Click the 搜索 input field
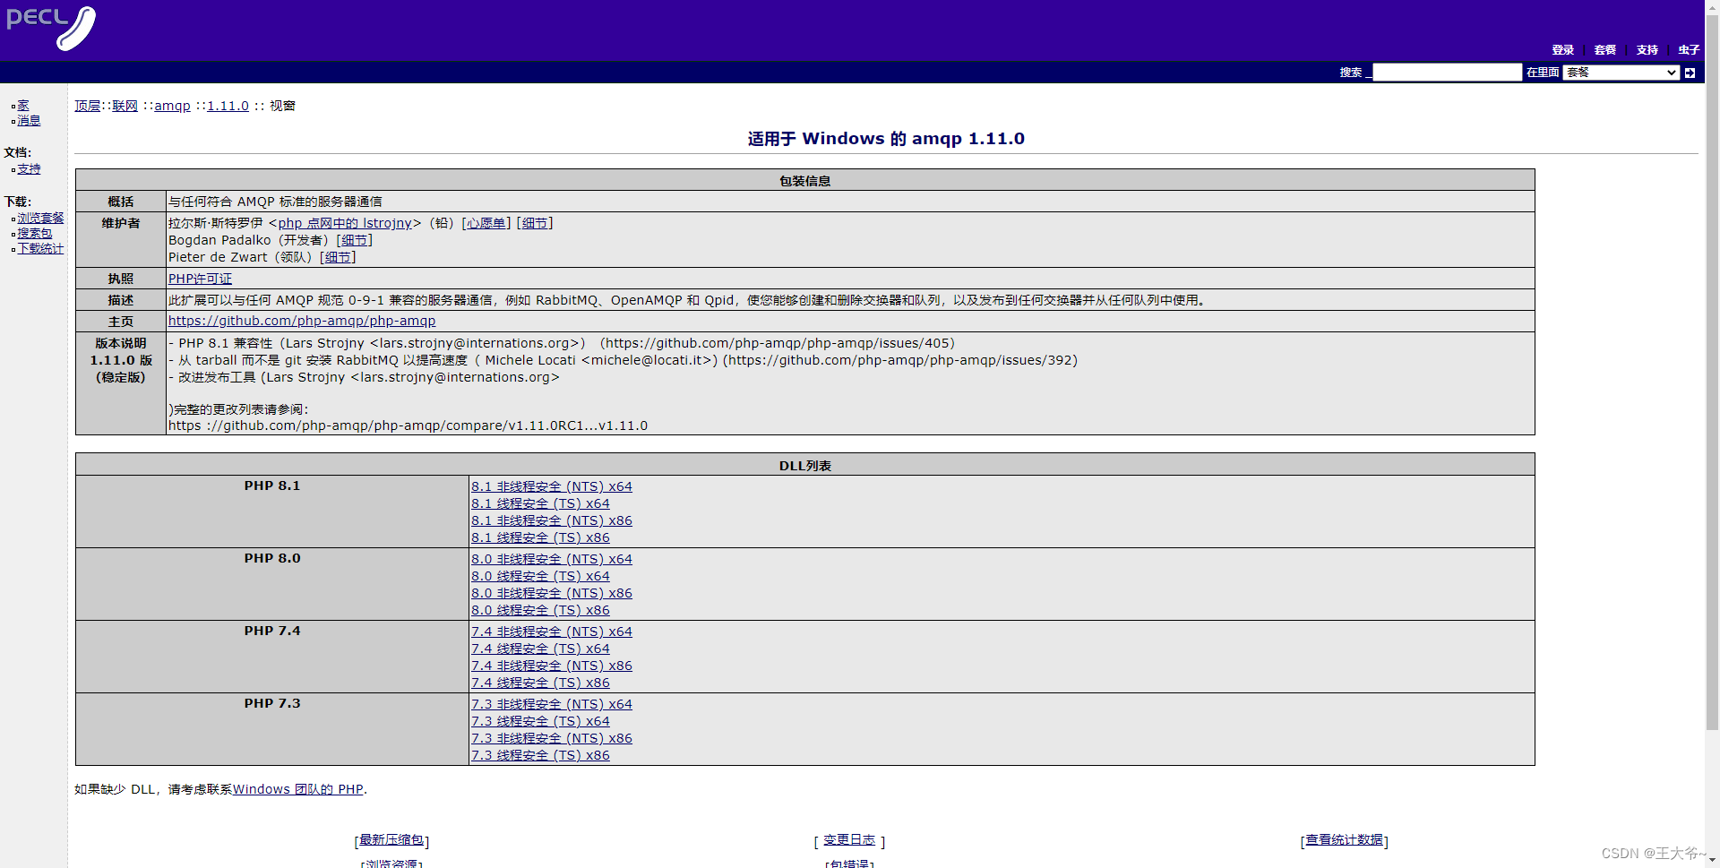 [x=1447, y=73]
